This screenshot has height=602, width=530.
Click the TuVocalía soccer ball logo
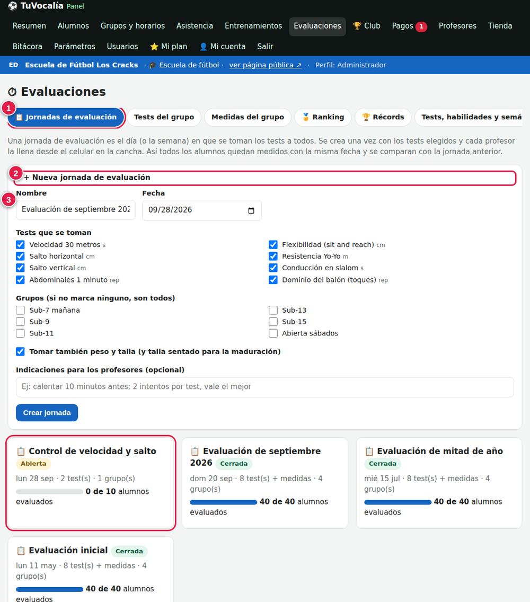[13, 6]
